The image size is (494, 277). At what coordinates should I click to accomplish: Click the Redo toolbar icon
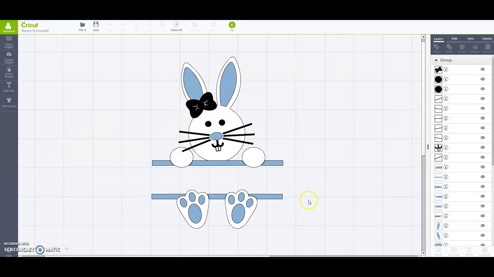(x=123, y=27)
